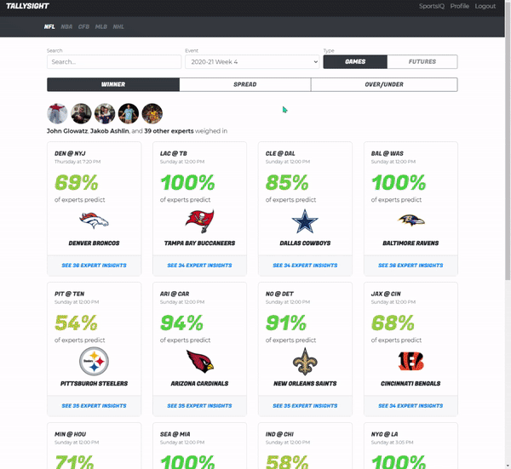Image resolution: width=511 pixels, height=469 pixels.
Task: Select the Spread tab
Action: point(245,84)
